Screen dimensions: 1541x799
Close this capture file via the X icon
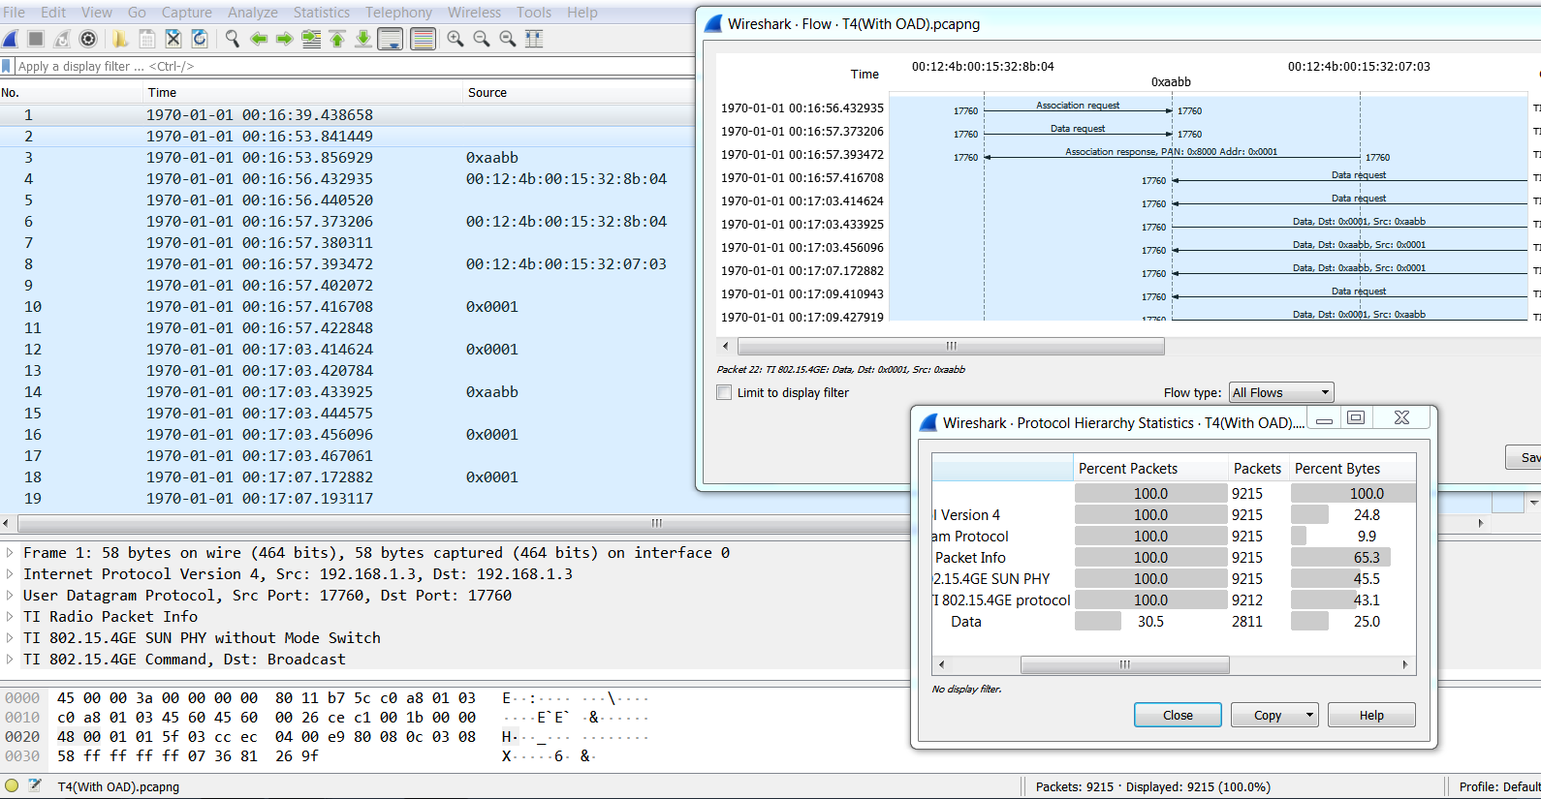pos(173,39)
